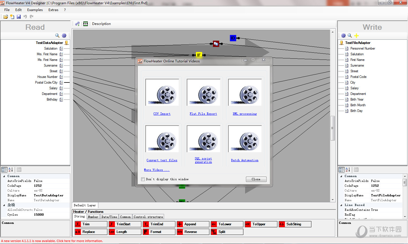Switch to the Common heater tab
Image resolution: width=408 pixels, height=244 pixels.
point(125,217)
